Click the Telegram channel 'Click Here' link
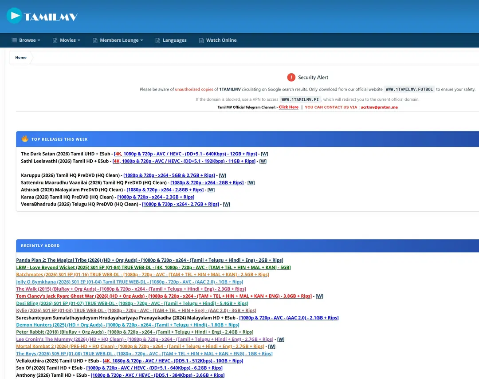 (x=288, y=107)
